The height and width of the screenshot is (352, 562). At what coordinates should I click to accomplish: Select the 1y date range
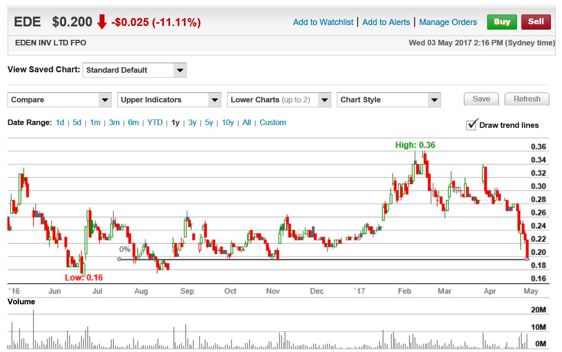point(175,123)
